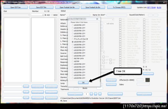Click the currently selected LEICESTER CITY radio

(x=73, y=42)
